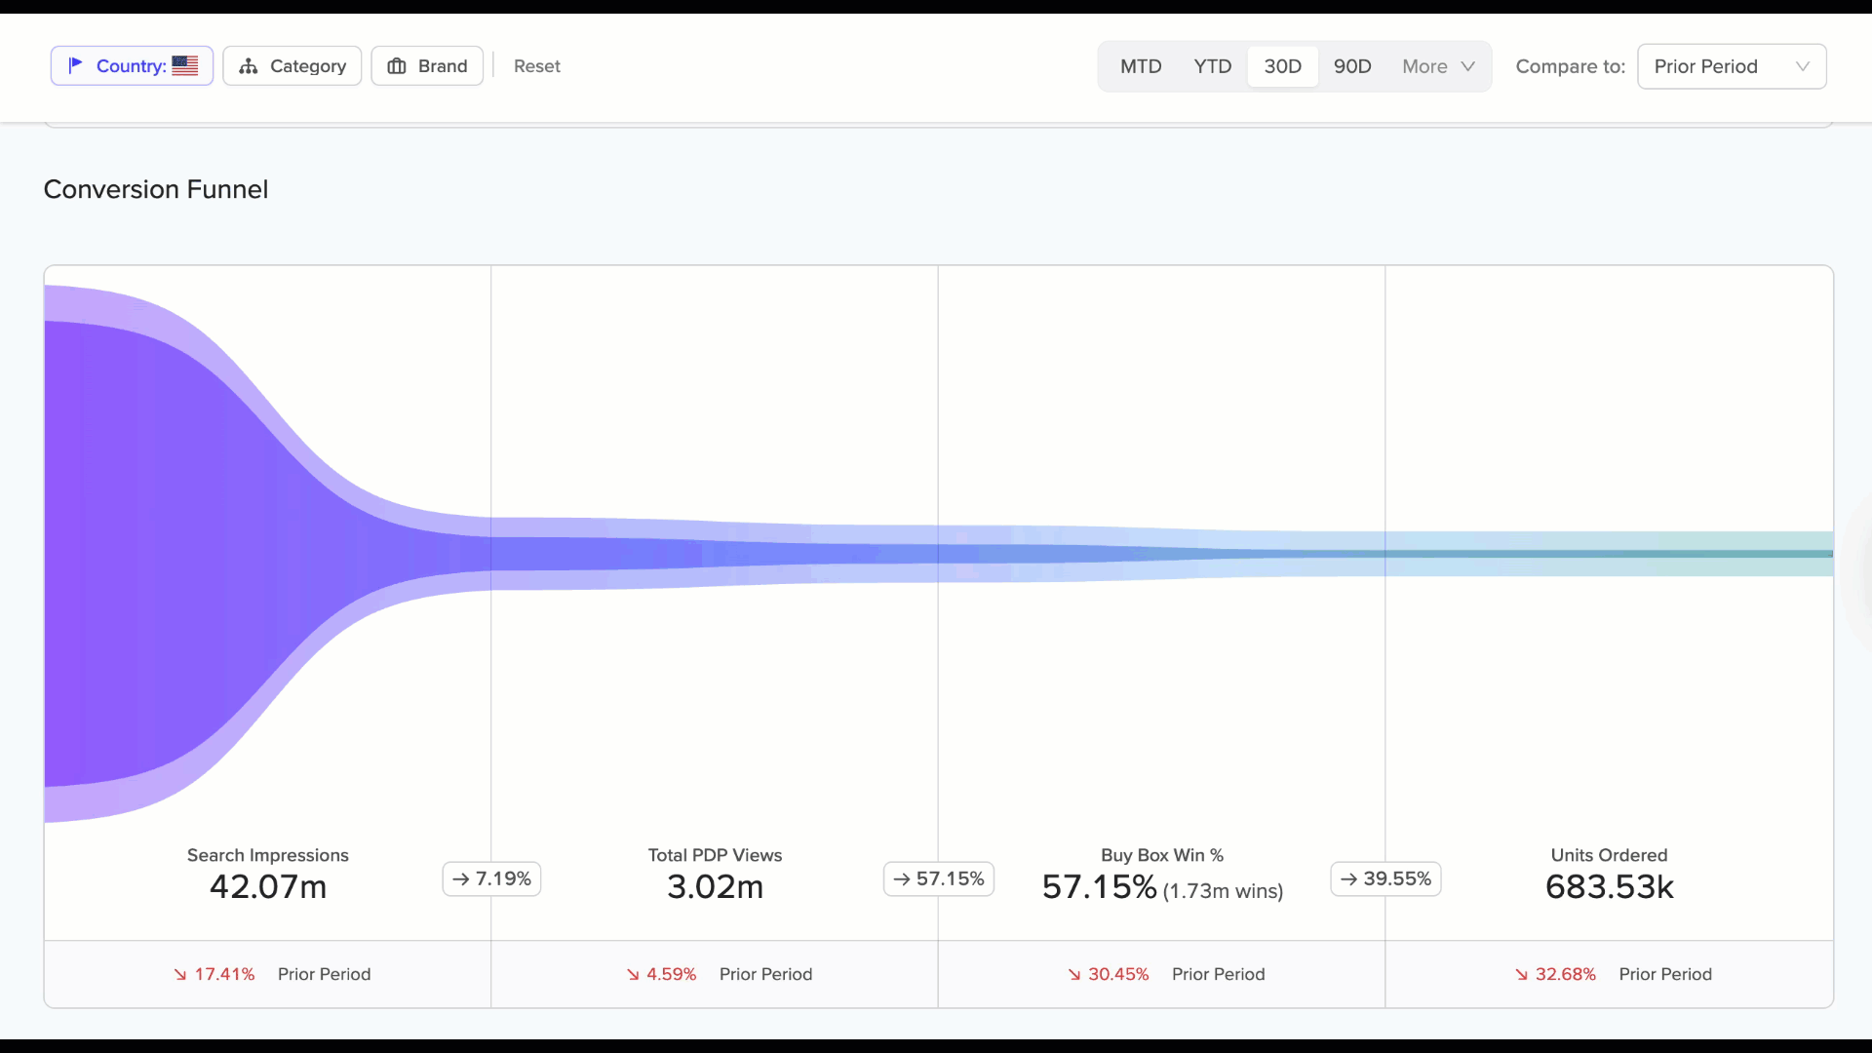The width and height of the screenshot is (1872, 1053).
Task: Click the 7.19% conversion rate badge
Action: tap(492, 878)
